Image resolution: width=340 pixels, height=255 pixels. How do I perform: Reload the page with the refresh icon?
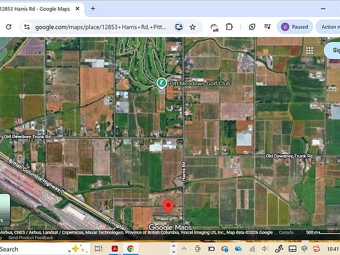9,27
